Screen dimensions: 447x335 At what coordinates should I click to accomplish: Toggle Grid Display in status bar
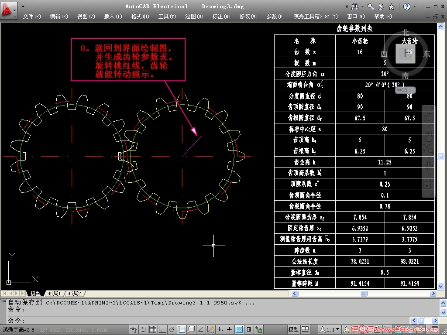(x=153, y=330)
